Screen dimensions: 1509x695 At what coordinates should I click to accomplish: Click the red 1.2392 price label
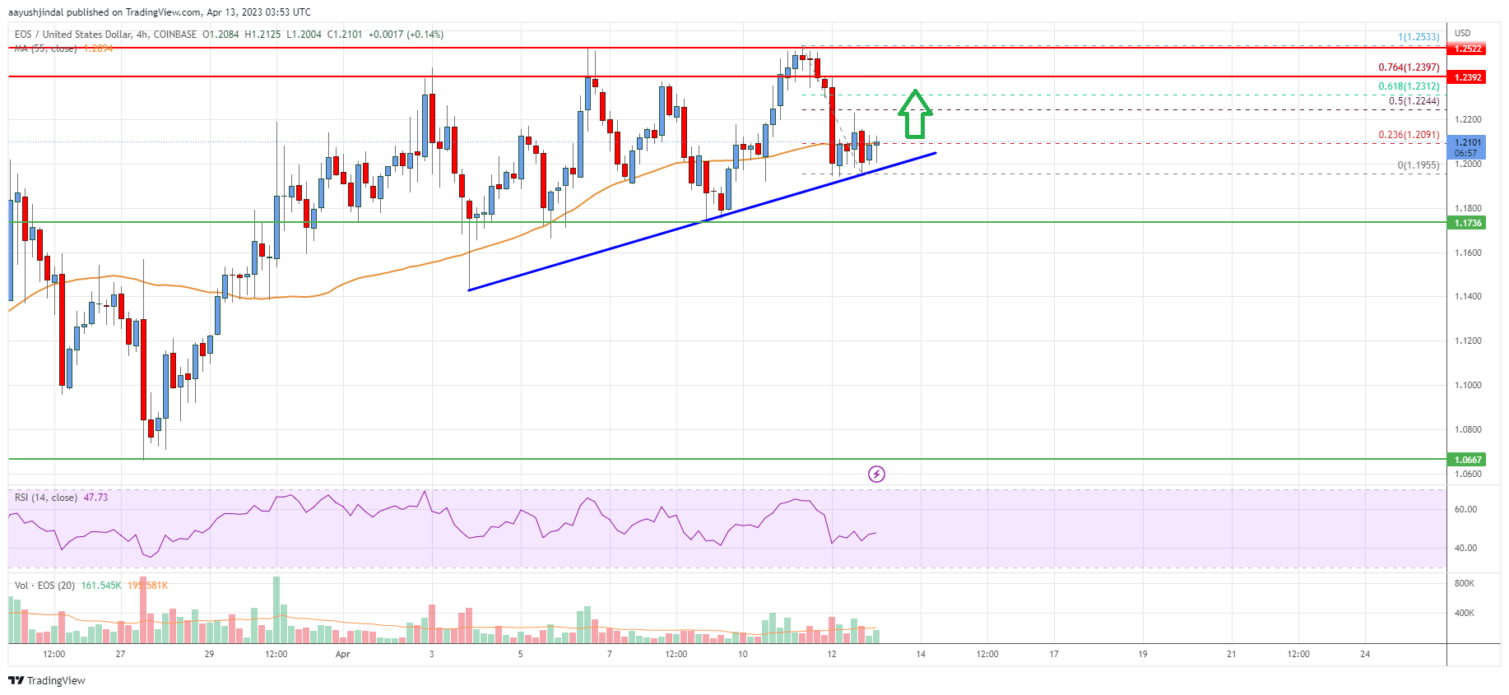(x=1468, y=77)
